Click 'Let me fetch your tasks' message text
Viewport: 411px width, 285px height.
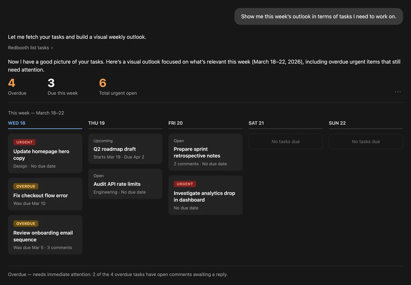pyautogui.click(x=77, y=37)
